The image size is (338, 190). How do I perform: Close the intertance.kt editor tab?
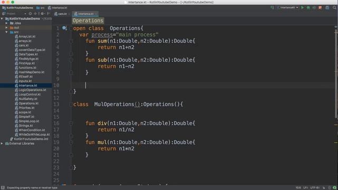96,14
